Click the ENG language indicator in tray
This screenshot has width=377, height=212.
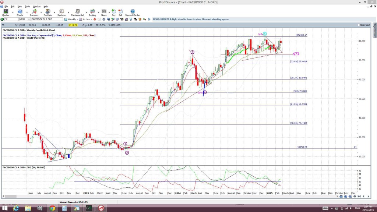(357, 208)
